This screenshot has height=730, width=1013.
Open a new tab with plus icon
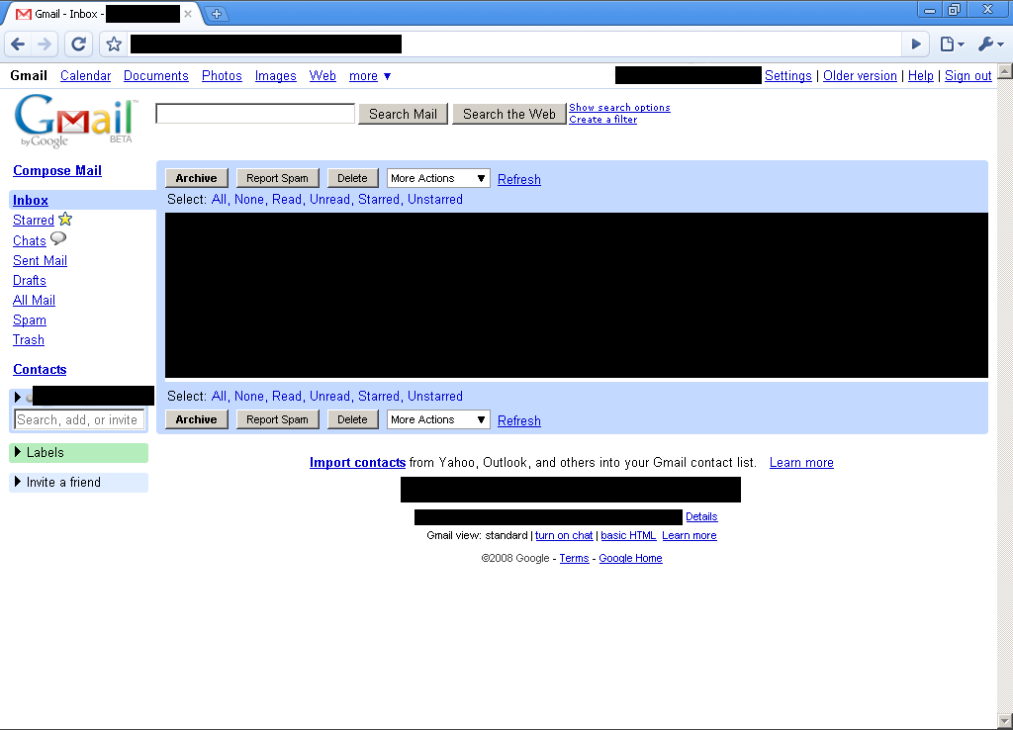tap(217, 14)
